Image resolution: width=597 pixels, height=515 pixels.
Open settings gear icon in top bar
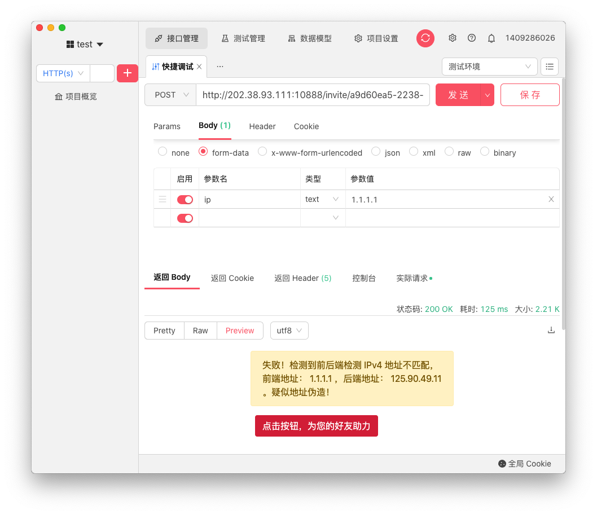(452, 38)
